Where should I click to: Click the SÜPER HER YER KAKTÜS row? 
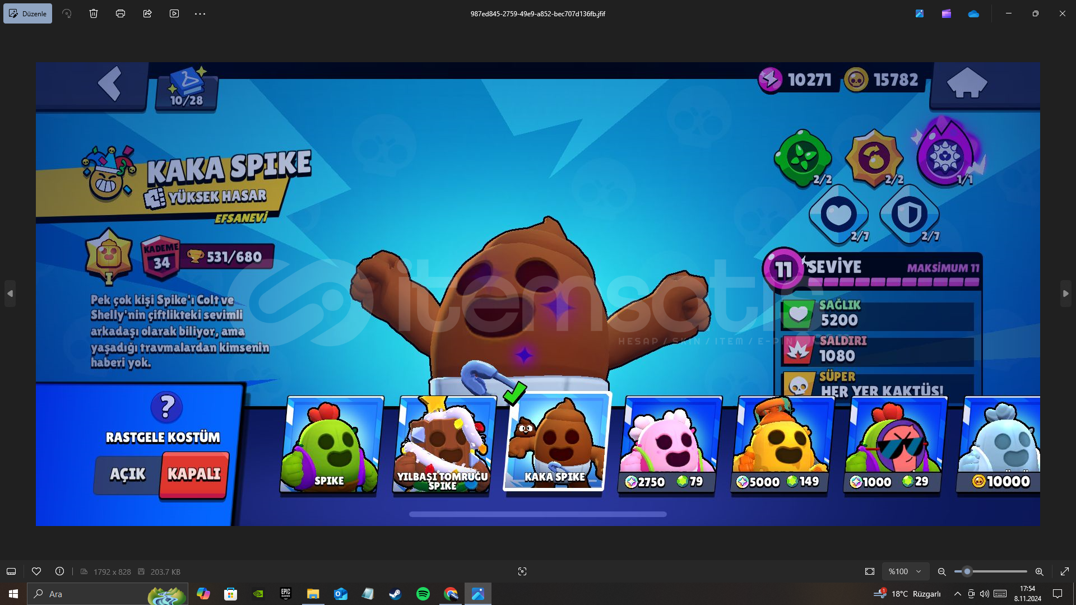pyautogui.click(x=878, y=384)
